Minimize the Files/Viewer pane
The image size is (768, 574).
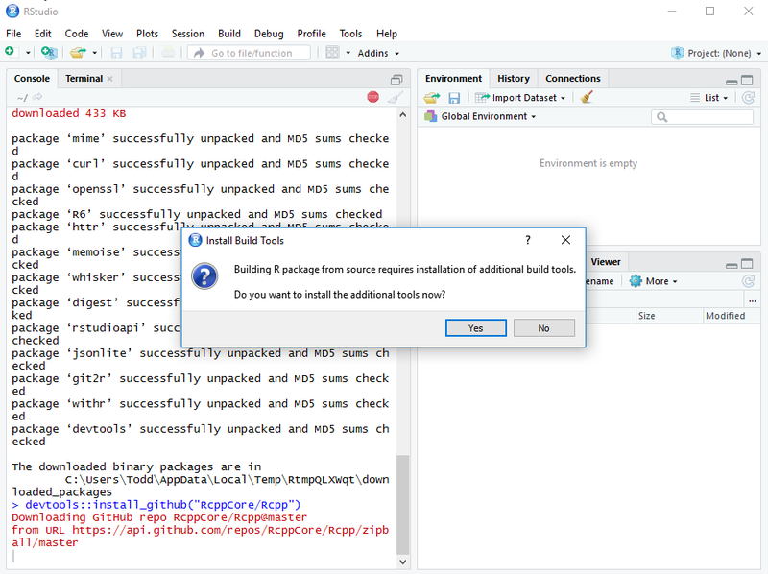pos(732,265)
